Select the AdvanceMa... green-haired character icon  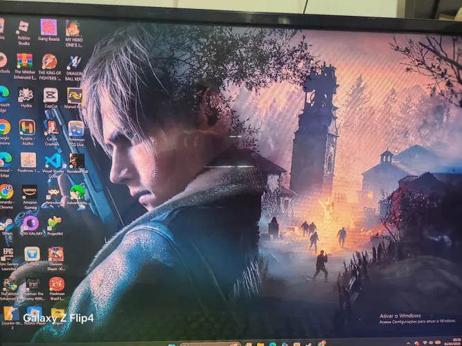pos(78,195)
